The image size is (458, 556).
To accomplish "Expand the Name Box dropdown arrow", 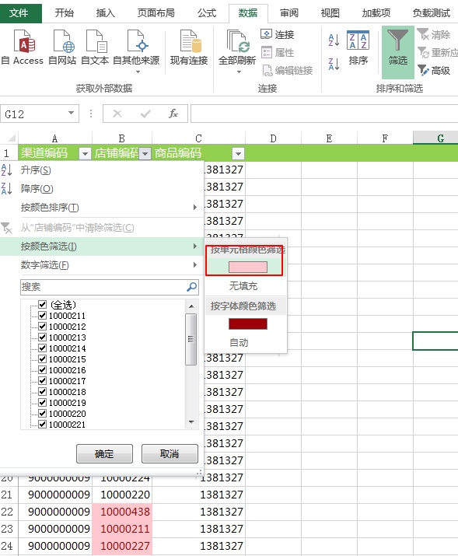I will pyautogui.click(x=71, y=113).
